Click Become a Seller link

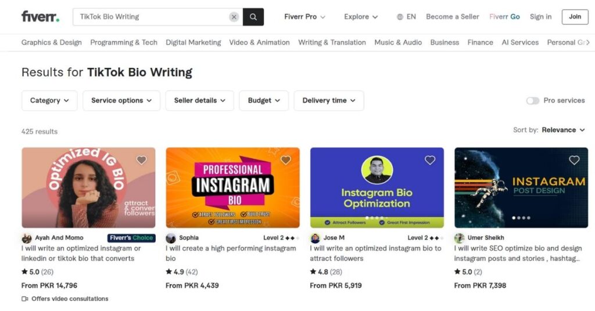(452, 17)
